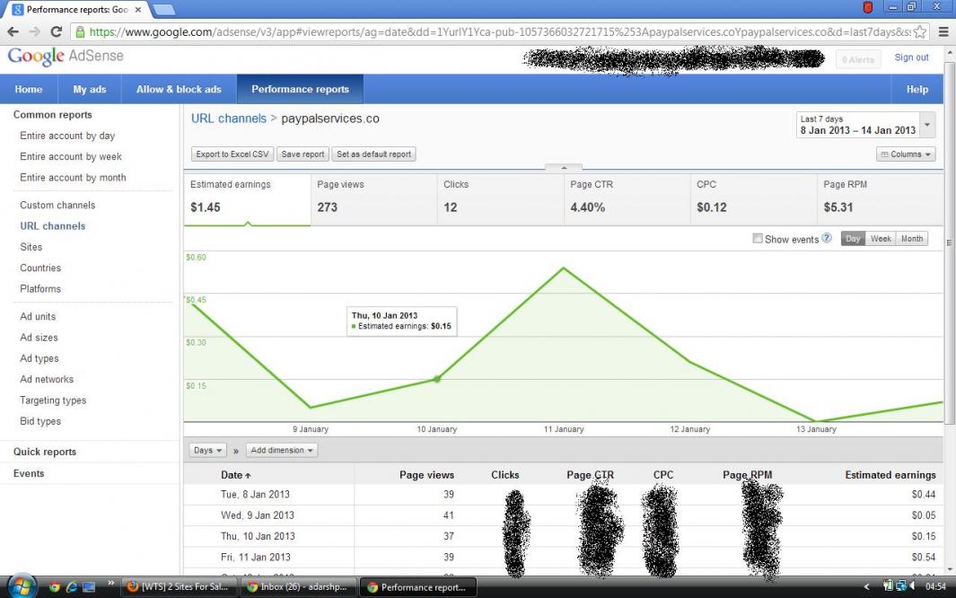
Task: Launch Internet Explorer from quick launch
Action: (71, 587)
